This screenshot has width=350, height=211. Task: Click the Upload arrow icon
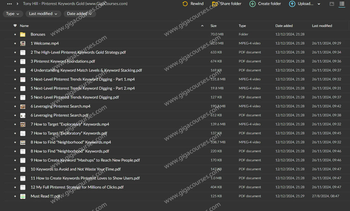point(292,4)
